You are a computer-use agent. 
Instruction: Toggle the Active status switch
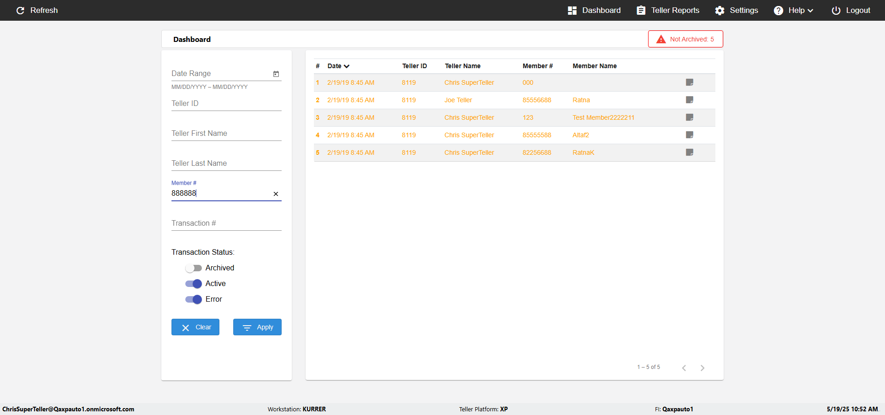(x=194, y=284)
